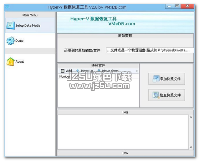The height and width of the screenshot is (161, 199).
Task: Close the Hyper-V recovery window
Action: tap(187, 6)
